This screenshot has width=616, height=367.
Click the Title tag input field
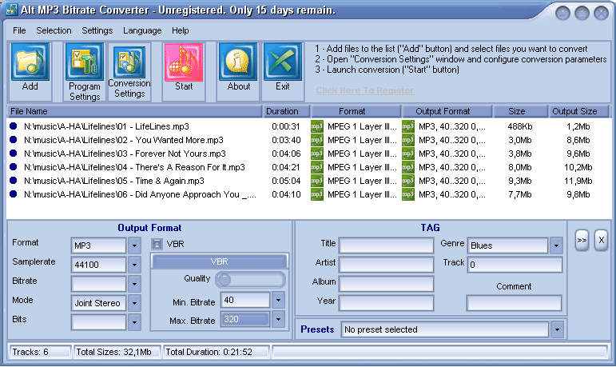tap(386, 245)
